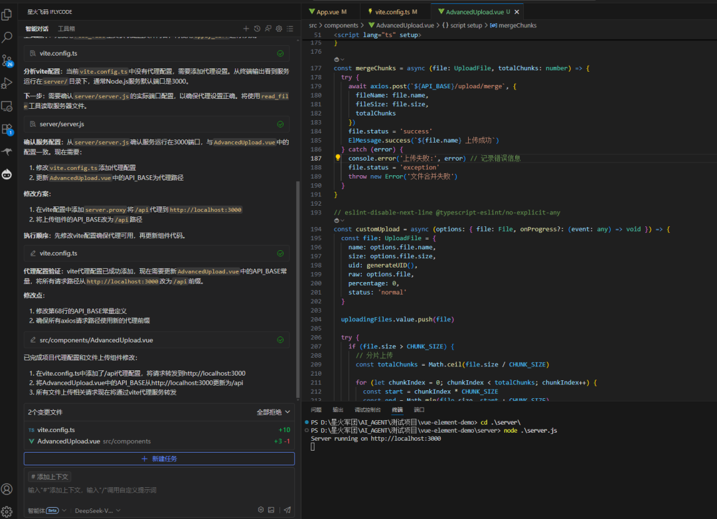Send the message using the paper-plane icon
The width and height of the screenshot is (717, 519).
pyautogui.click(x=287, y=510)
